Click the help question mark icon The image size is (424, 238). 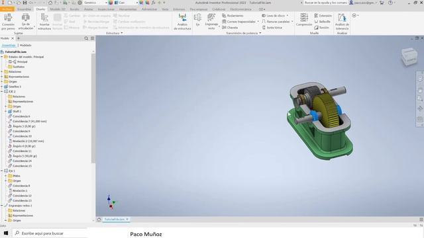pyautogui.click(x=390, y=3)
